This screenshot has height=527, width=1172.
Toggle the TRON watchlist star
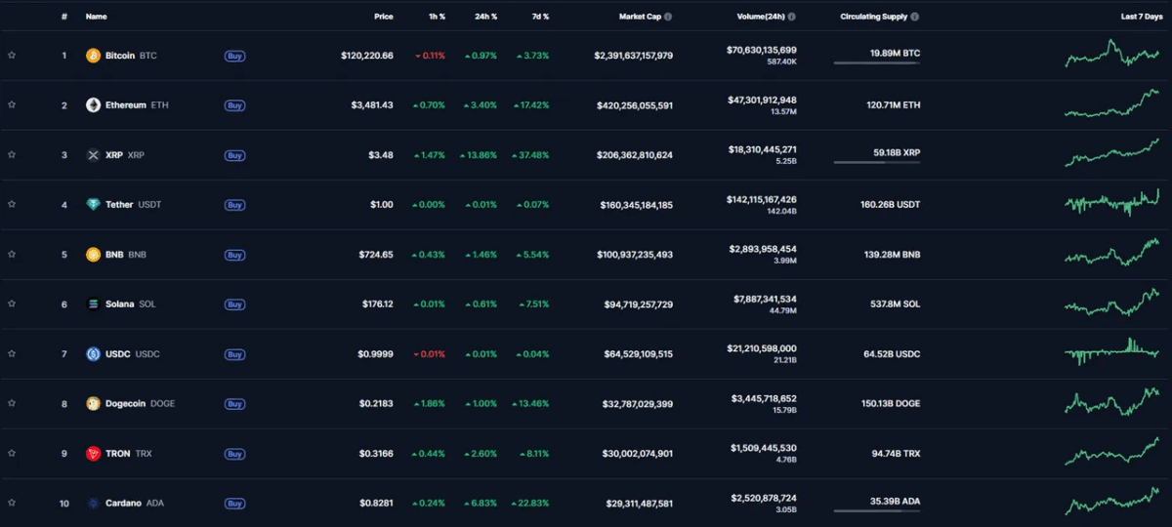[12, 454]
